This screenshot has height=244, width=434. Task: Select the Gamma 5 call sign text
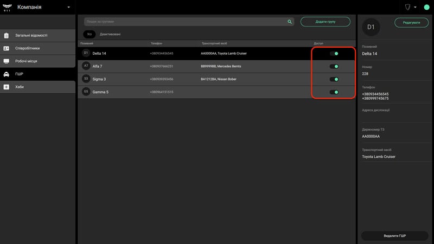tap(100, 92)
